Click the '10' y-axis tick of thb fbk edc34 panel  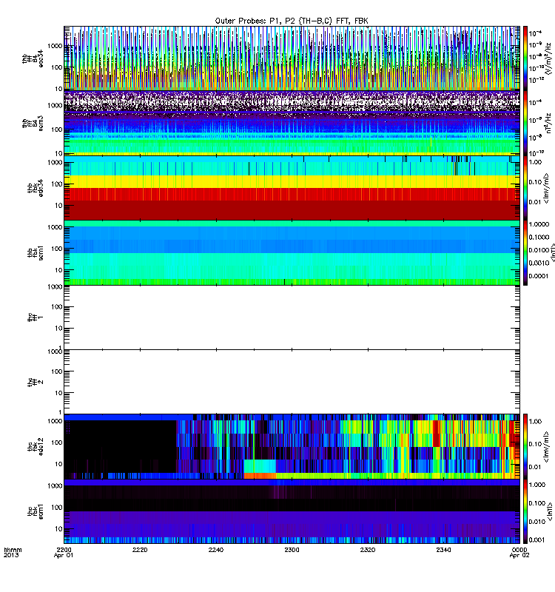(59, 206)
